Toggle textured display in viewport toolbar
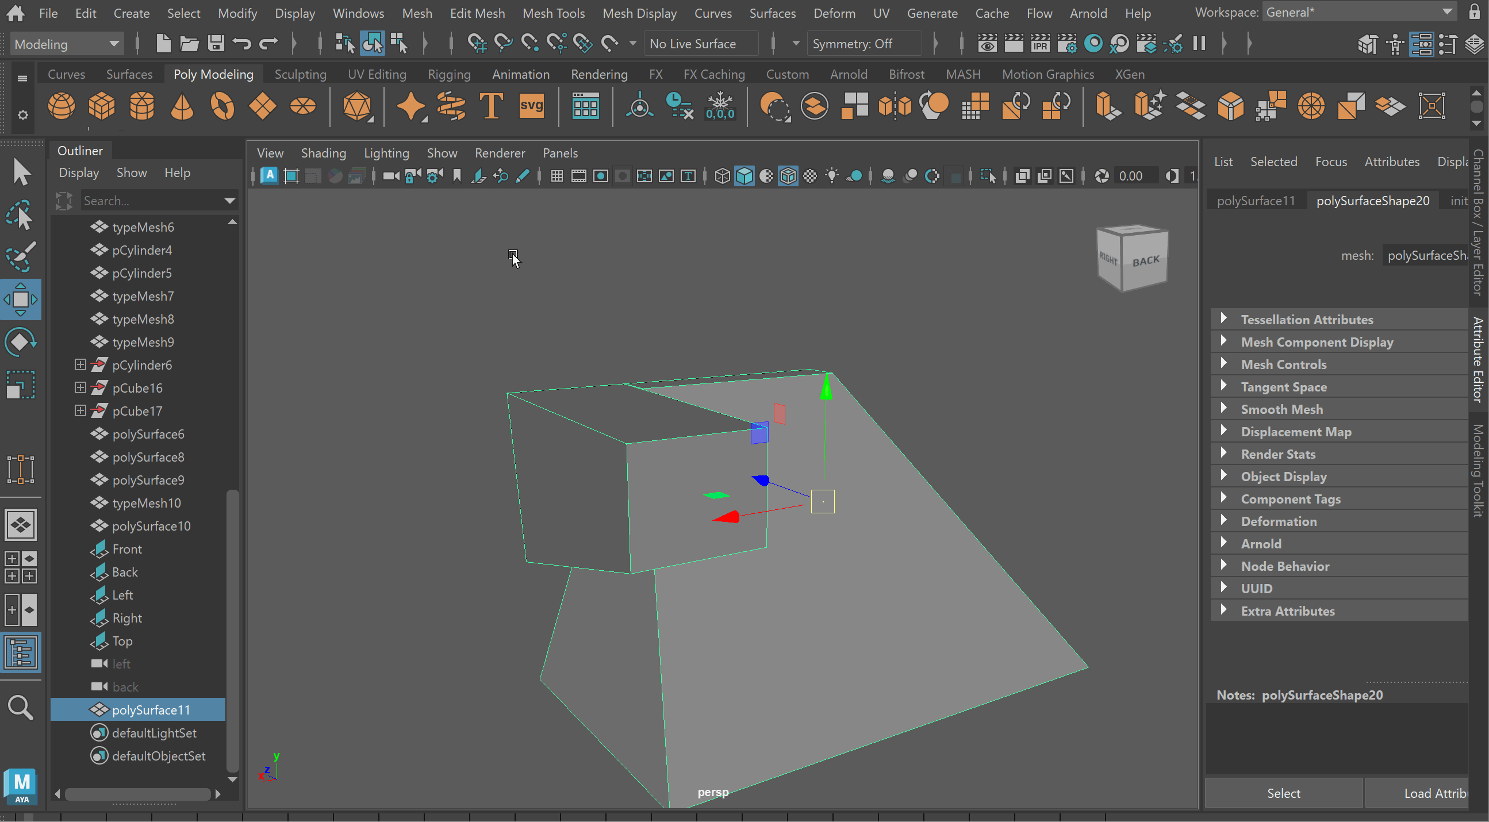Image resolution: width=1489 pixels, height=822 pixels. click(811, 176)
